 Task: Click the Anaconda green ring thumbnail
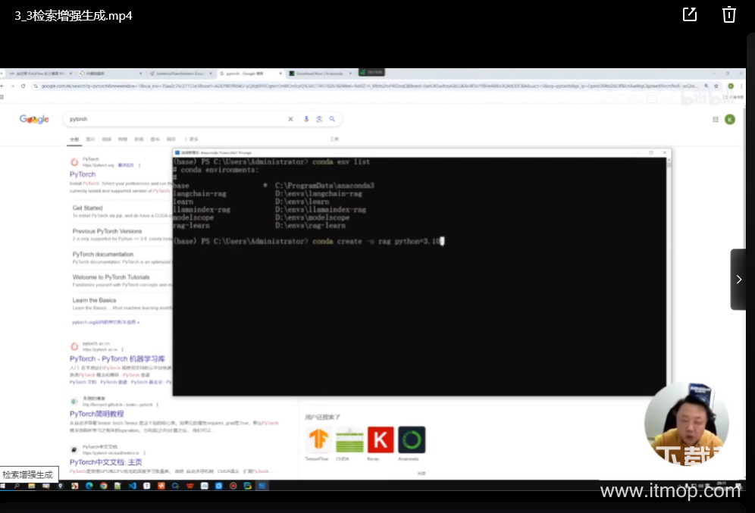pyautogui.click(x=412, y=439)
